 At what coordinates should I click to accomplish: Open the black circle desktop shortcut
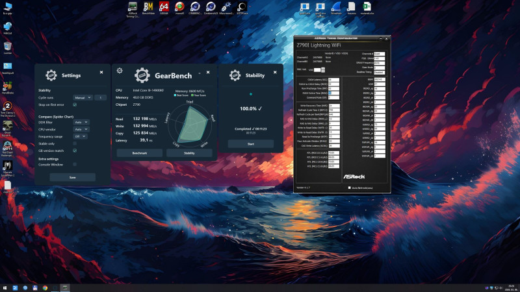coord(242,6)
